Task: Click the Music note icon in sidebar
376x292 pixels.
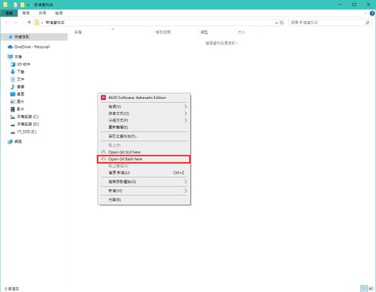Action: click(x=13, y=86)
